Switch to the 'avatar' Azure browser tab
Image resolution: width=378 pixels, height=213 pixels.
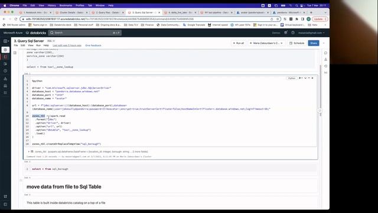pos(252,12)
